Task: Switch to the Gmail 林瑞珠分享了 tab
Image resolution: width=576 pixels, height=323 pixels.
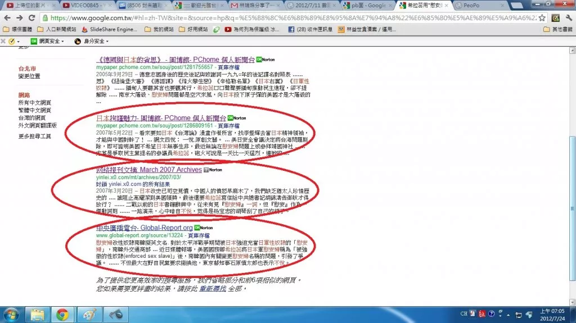Action: click(x=255, y=5)
